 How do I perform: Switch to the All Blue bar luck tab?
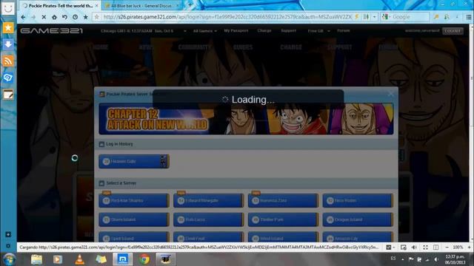click(141, 5)
